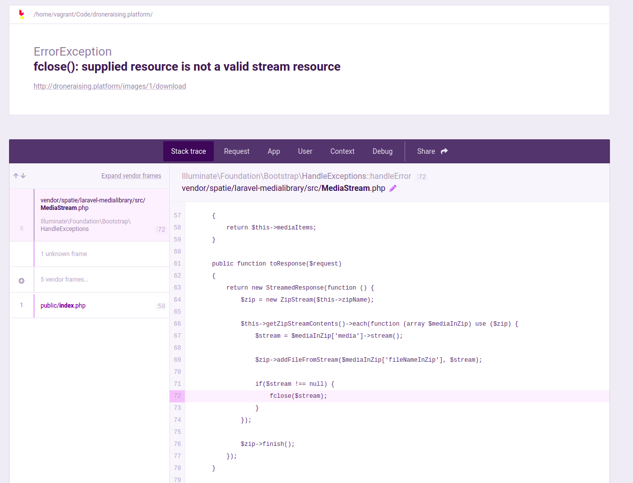Expand the 5 vendor frames plus icon
This screenshot has height=483, width=633.
(22, 281)
